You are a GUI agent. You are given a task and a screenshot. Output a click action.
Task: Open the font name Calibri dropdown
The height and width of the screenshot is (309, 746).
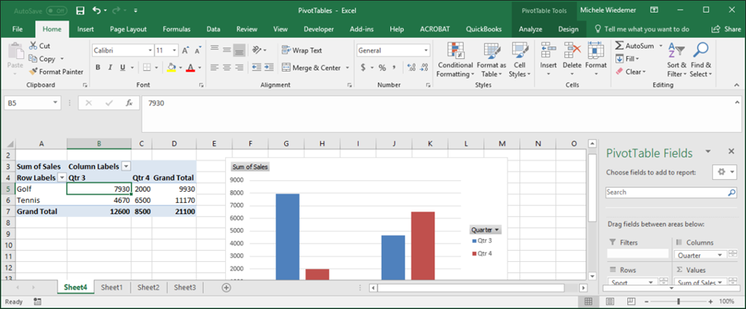[x=150, y=50]
